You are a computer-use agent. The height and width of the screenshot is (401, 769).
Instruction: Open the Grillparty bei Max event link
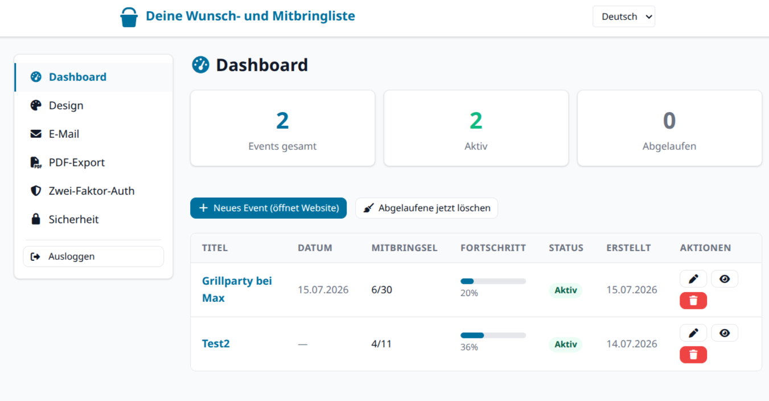tap(237, 289)
